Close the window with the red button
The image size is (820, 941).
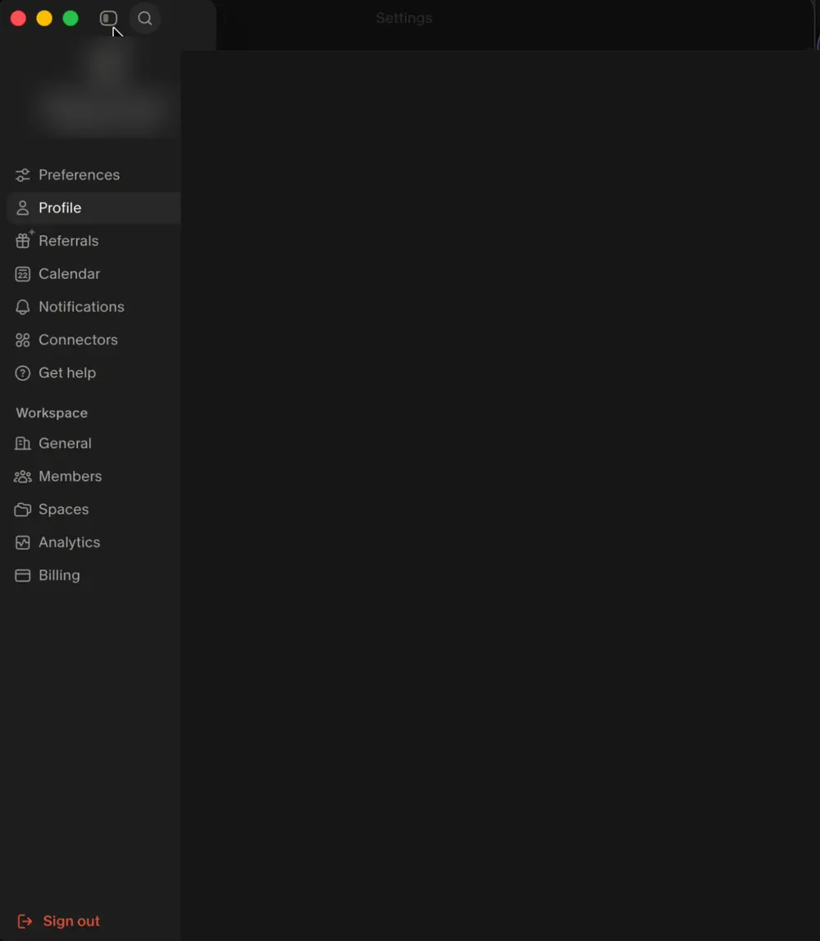[x=18, y=19]
